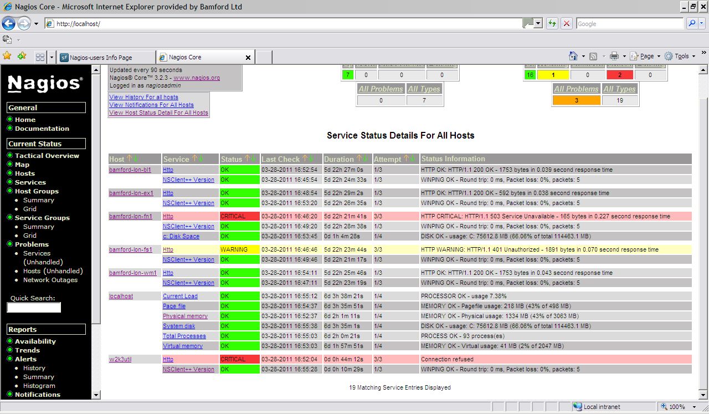
Task: Click the orange All Problems count 3
Action: pyautogui.click(x=576, y=100)
